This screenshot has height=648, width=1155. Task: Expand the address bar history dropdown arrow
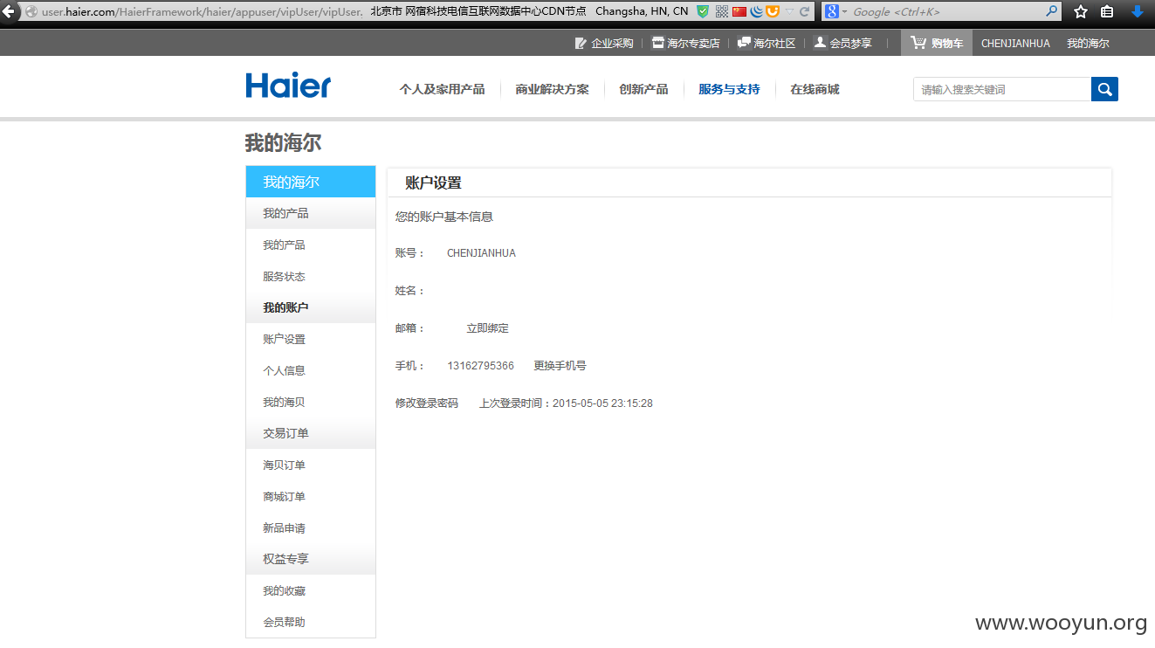(x=789, y=11)
